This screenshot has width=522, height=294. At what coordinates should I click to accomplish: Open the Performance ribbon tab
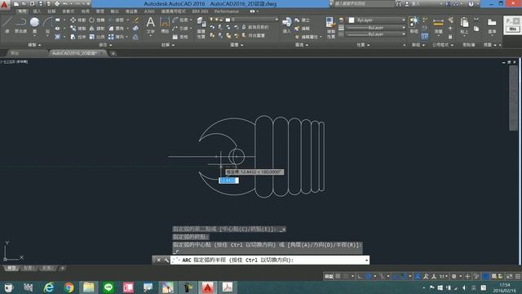click(227, 11)
